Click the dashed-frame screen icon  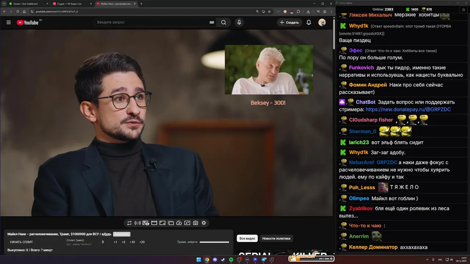click(170, 223)
